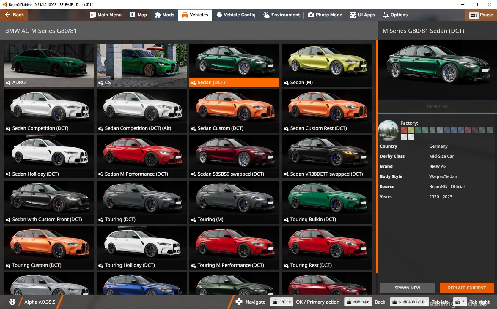Screen dimensions: 497x309
Task: Open the UI Apps icon
Action: (x=353, y=15)
